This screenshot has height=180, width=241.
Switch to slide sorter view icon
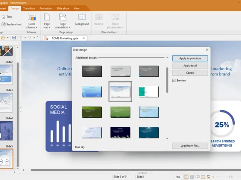192,177
